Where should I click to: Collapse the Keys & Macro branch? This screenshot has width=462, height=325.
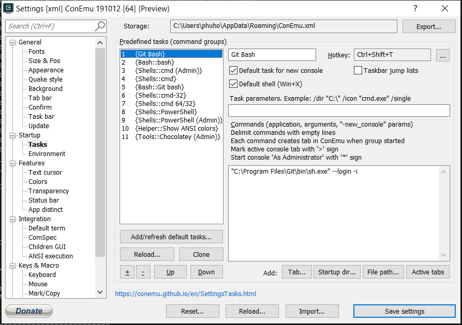click(x=13, y=265)
